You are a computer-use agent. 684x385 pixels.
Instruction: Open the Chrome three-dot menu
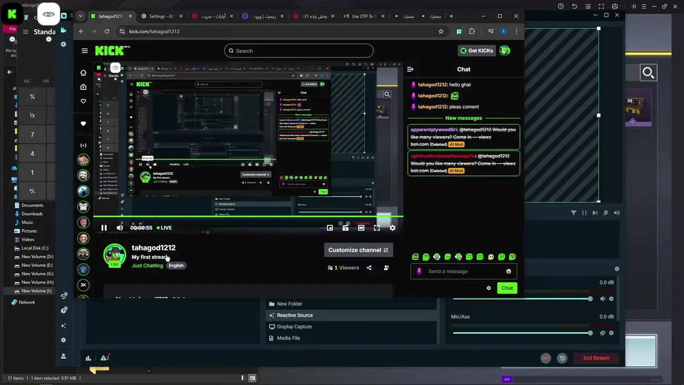(x=516, y=32)
